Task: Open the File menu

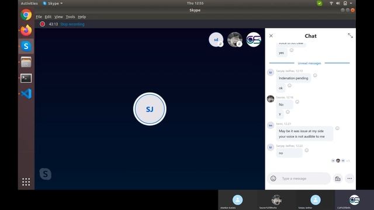Action: pos(39,17)
